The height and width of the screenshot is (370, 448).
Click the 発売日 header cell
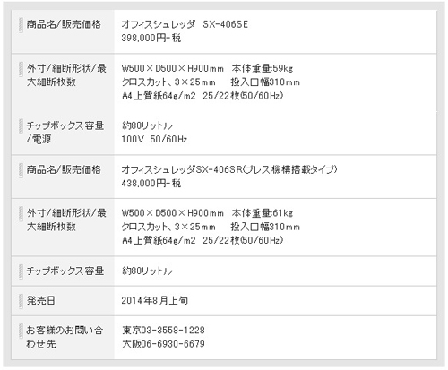pyautogui.click(x=63, y=301)
